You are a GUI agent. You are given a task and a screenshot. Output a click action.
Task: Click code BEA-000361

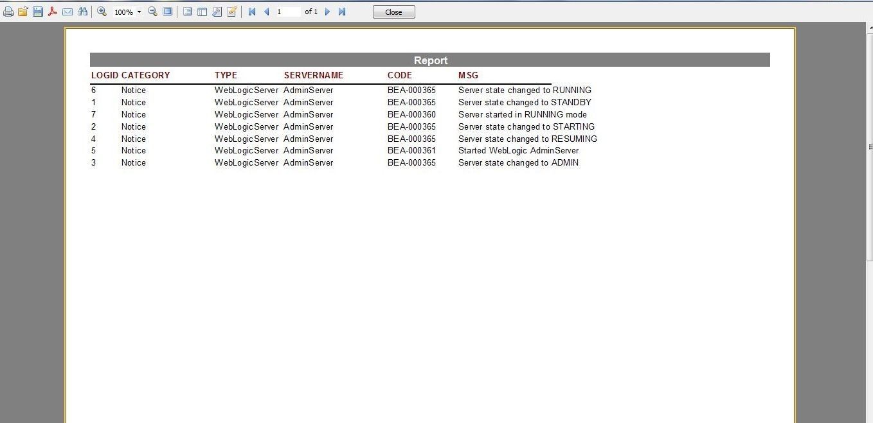(x=411, y=150)
